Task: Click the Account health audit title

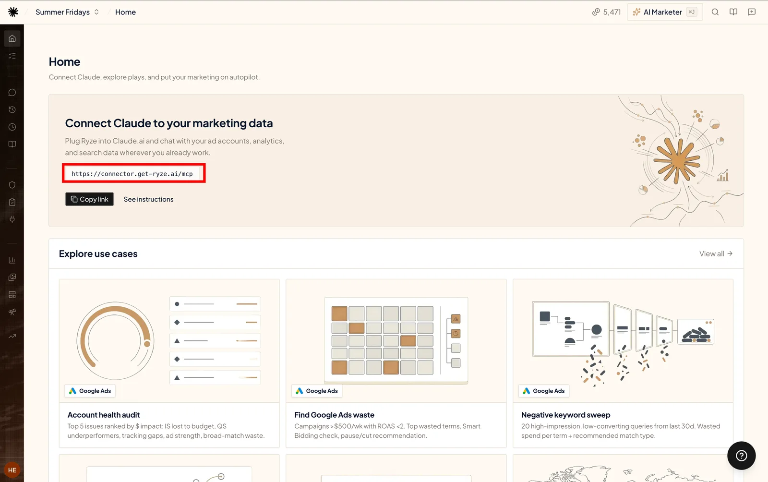Action: coord(104,415)
